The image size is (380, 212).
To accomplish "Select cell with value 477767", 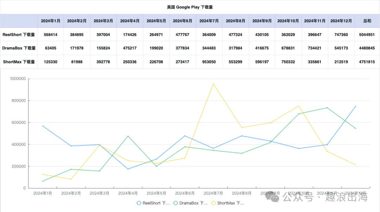I will point(183,35).
